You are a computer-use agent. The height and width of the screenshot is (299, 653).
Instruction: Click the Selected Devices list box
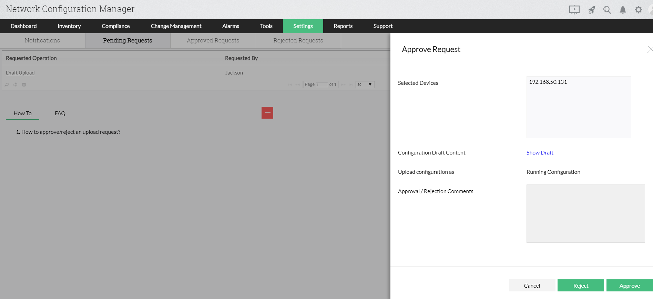click(579, 107)
